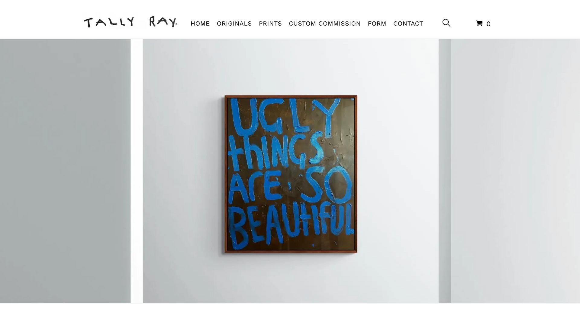Click the word UGLY on the painting
This screenshot has height=318, width=580.
[x=282, y=118]
